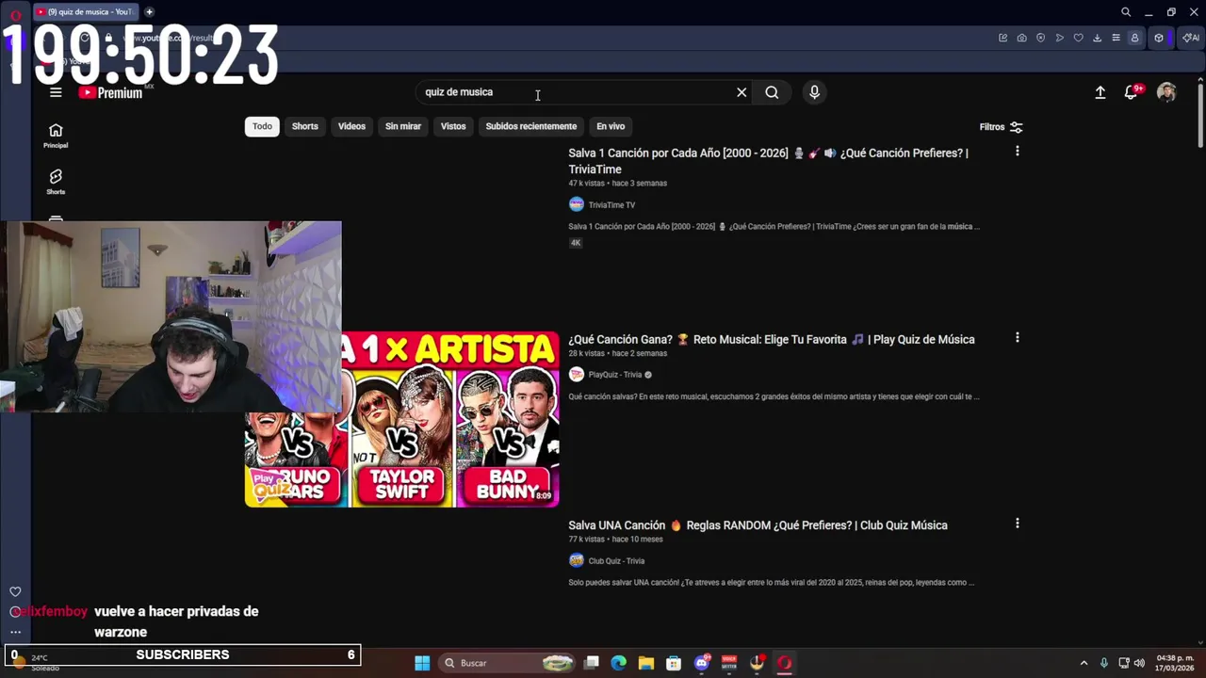
Task: Select the Videos filter chip
Action: [x=351, y=126]
